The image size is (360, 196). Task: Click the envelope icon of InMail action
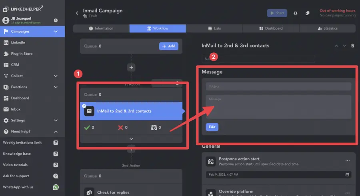coord(89,111)
